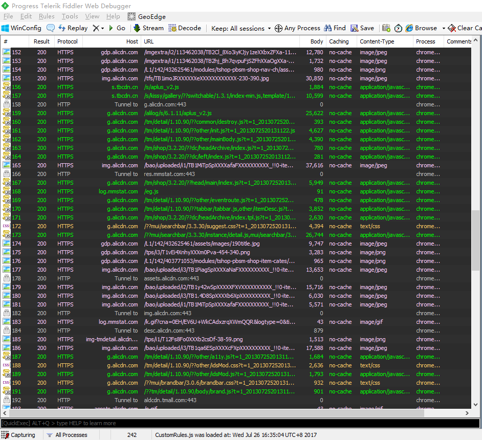Click the camera screenshot icon
This screenshot has height=440, width=482.
point(386,28)
